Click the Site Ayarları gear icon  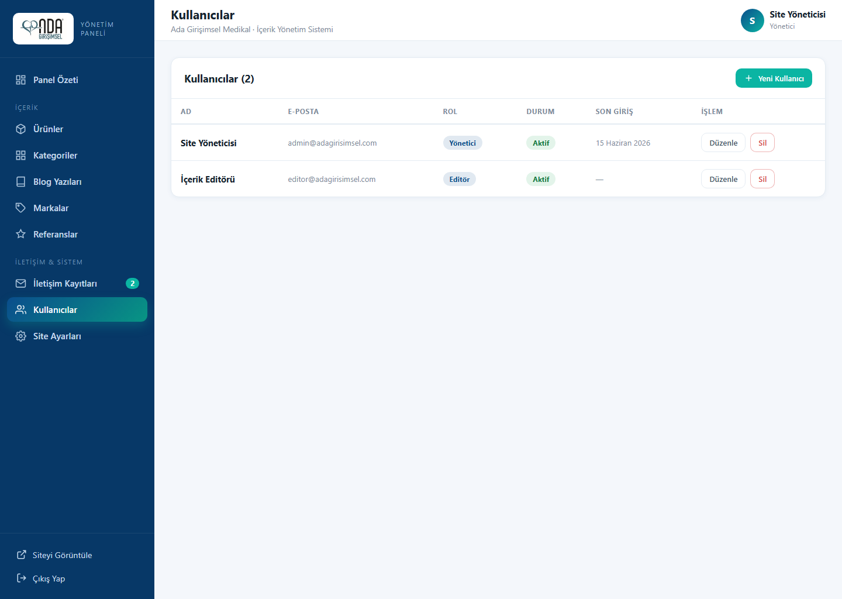[x=21, y=336]
